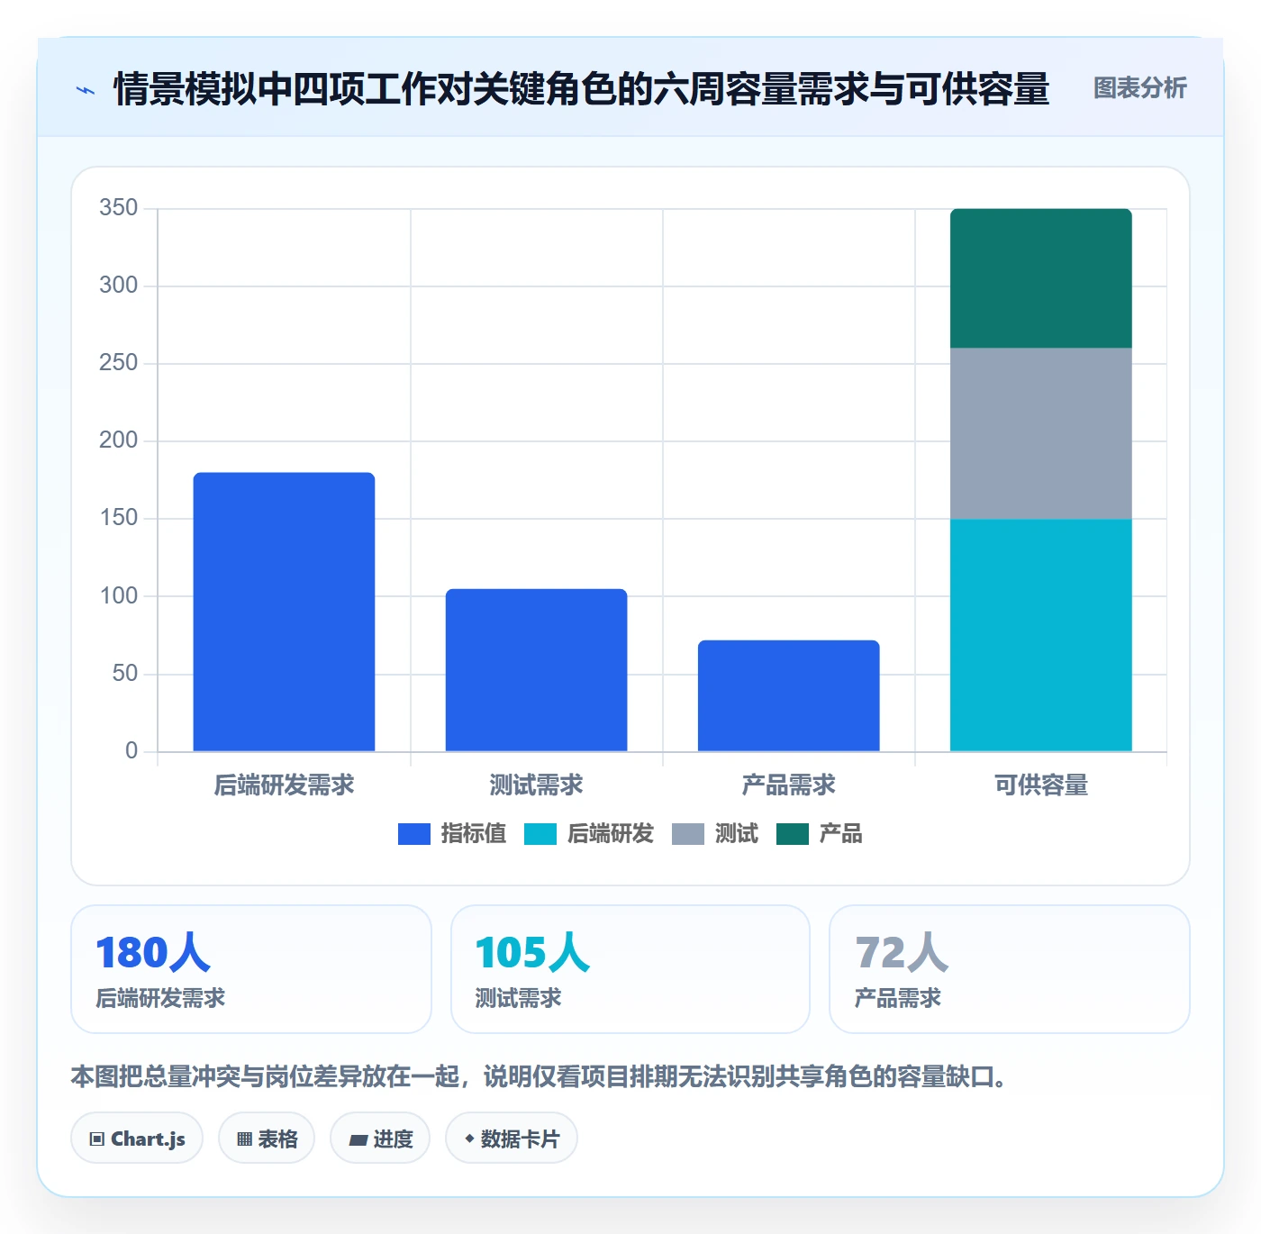The width and height of the screenshot is (1261, 1234).
Task: Click the 后端研发需求 x-axis label
Action: click(284, 785)
